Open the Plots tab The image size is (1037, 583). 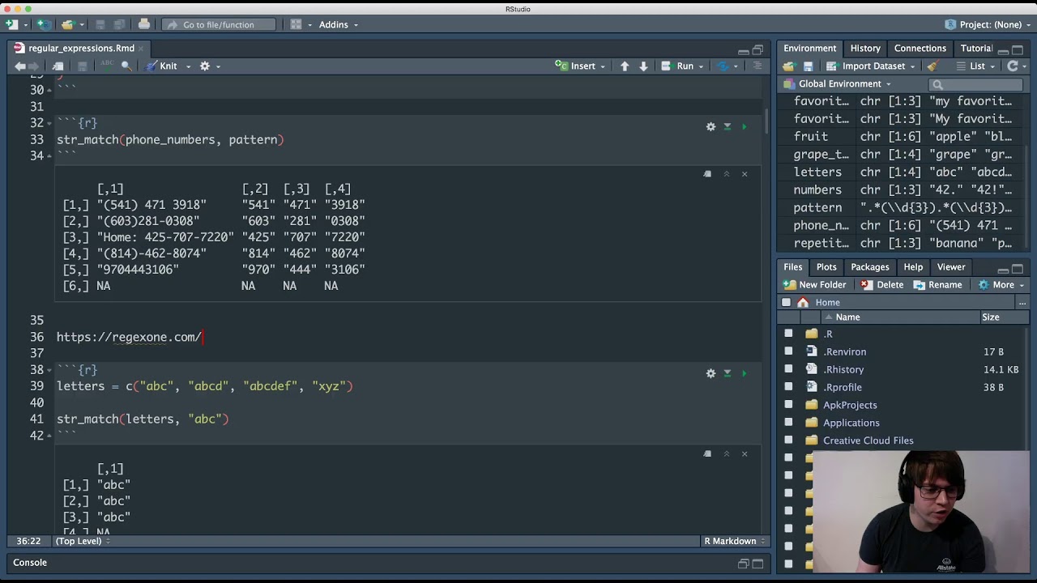pyautogui.click(x=826, y=267)
